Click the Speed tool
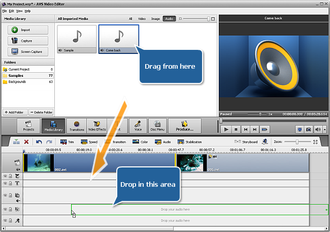Screen dimensions: 330x232 point(89,142)
